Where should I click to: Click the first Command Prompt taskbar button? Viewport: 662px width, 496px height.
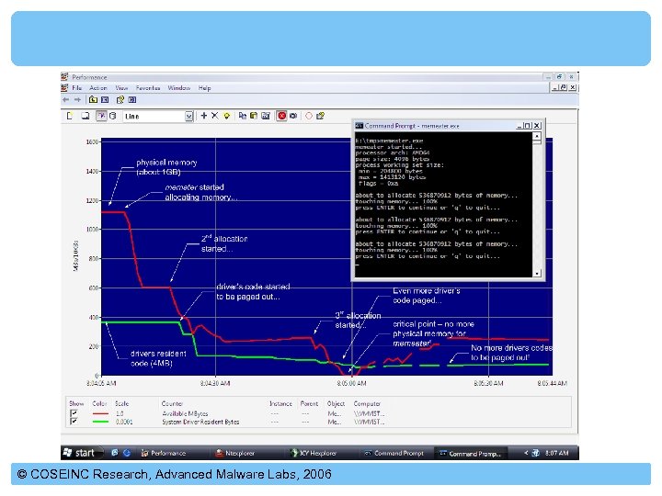point(394,454)
